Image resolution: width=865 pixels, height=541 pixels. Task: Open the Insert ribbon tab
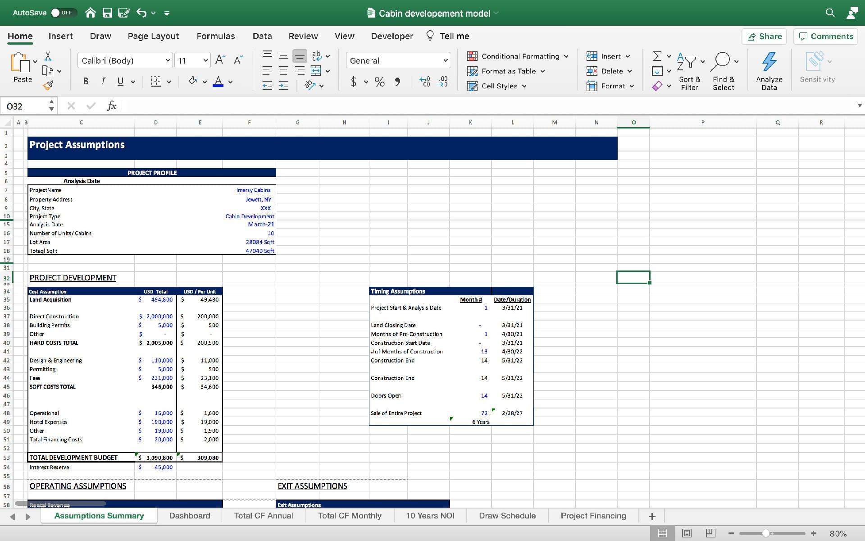pyautogui.click(x=60, y=36)
